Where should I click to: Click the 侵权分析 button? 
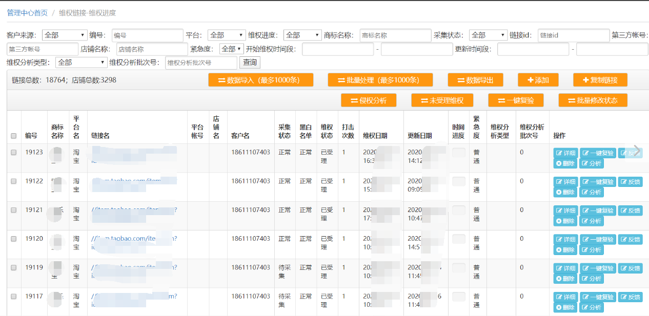point(369,100)
